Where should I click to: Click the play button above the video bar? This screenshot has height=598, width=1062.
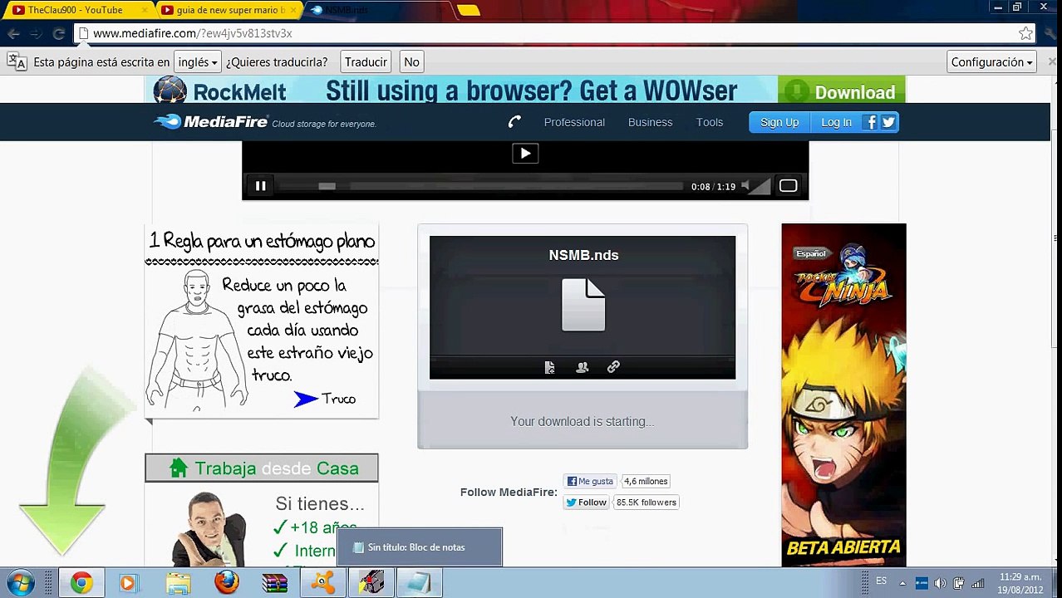[x=525, y=153]
